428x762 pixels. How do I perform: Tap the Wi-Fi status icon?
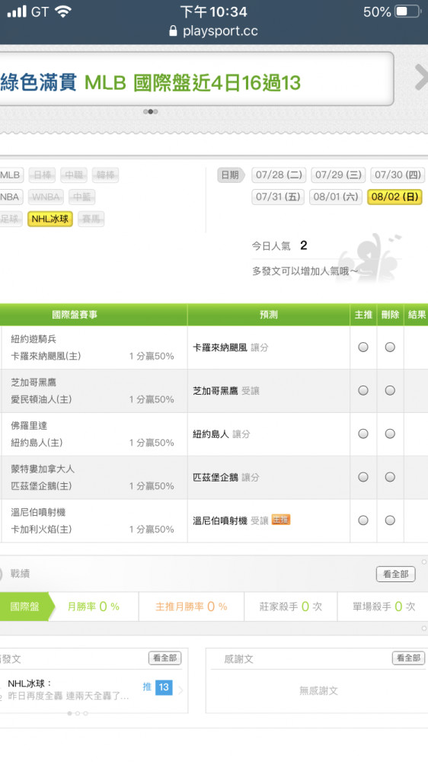pos(62,11)
